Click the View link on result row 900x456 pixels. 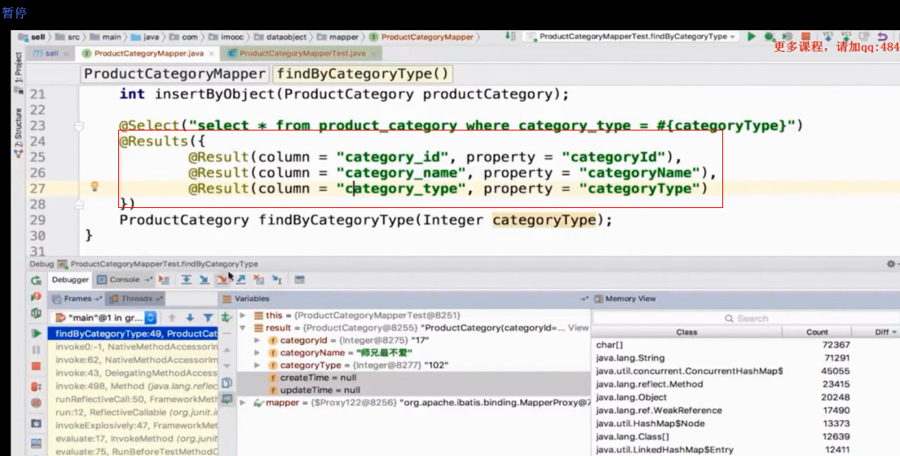(x=578, y=328)
